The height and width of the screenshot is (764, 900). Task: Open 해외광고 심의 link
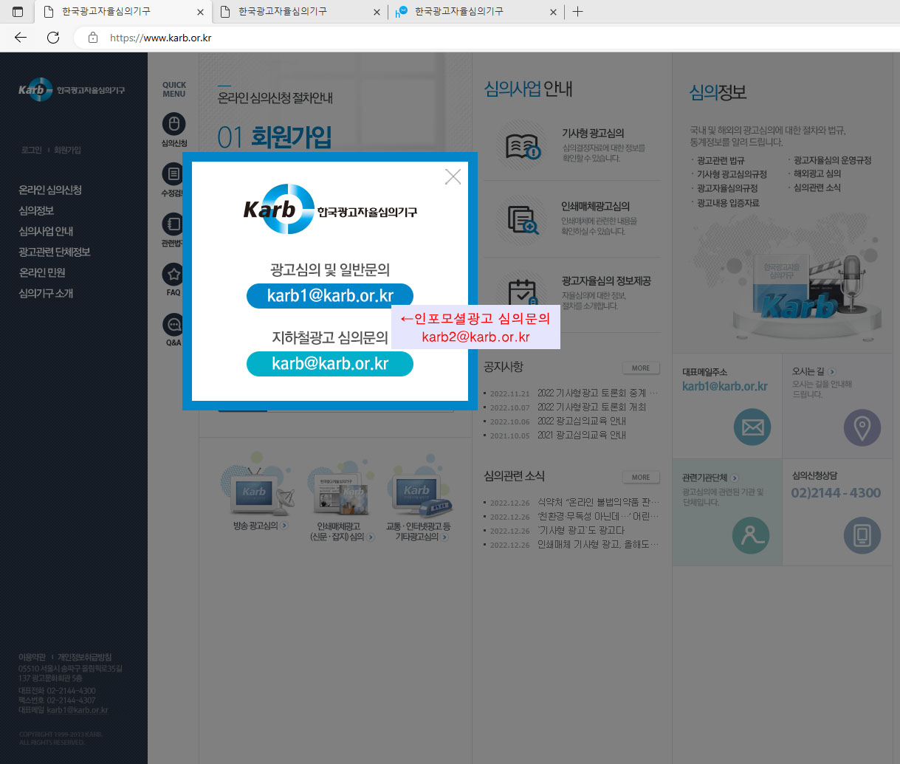click(817, 174)
